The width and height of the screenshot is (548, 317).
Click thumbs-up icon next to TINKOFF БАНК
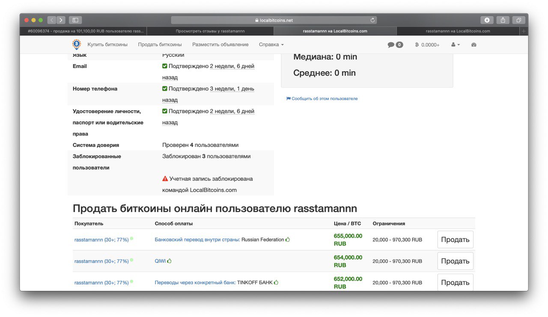(276, 282)
